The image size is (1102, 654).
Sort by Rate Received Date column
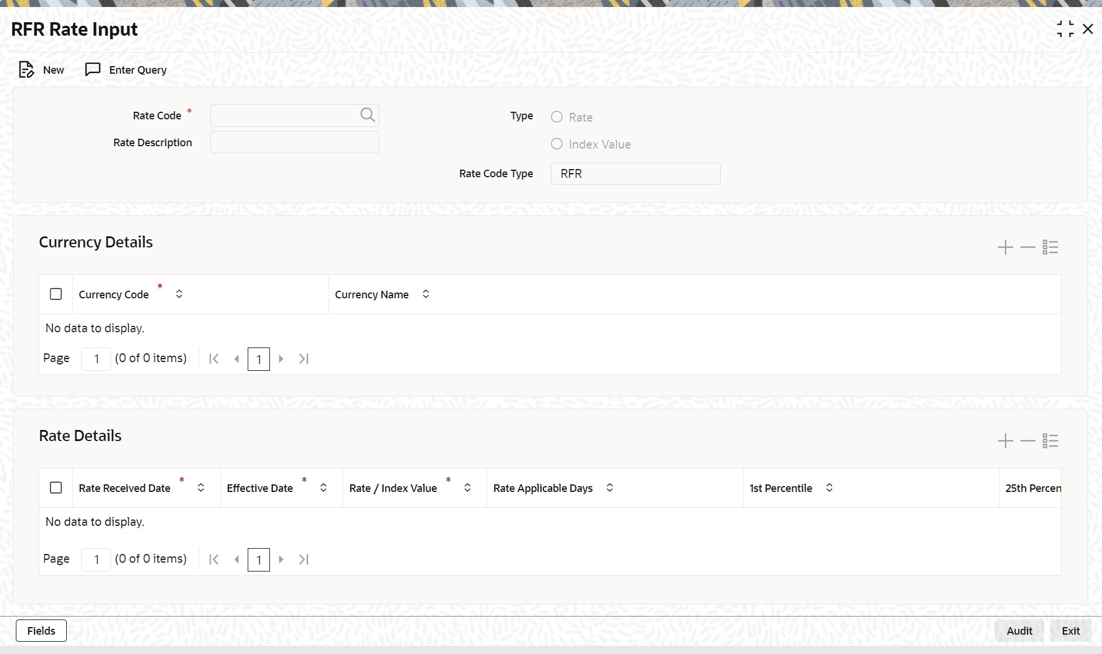[201, 487]
